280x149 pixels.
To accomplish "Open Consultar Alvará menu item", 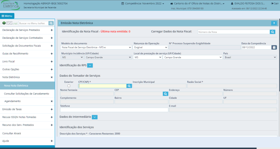I will pos(12,133).
